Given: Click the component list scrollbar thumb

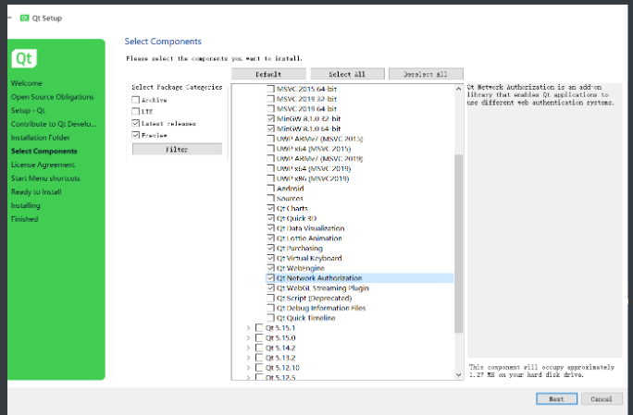Looking at the screenshot, I should pyautogui.click(x=459, y=244).
